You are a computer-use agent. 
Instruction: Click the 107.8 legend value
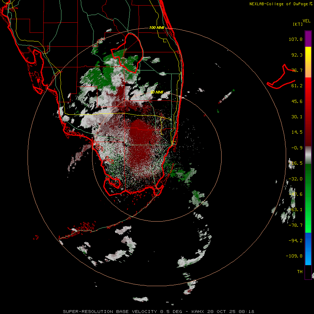click(296, 39)
